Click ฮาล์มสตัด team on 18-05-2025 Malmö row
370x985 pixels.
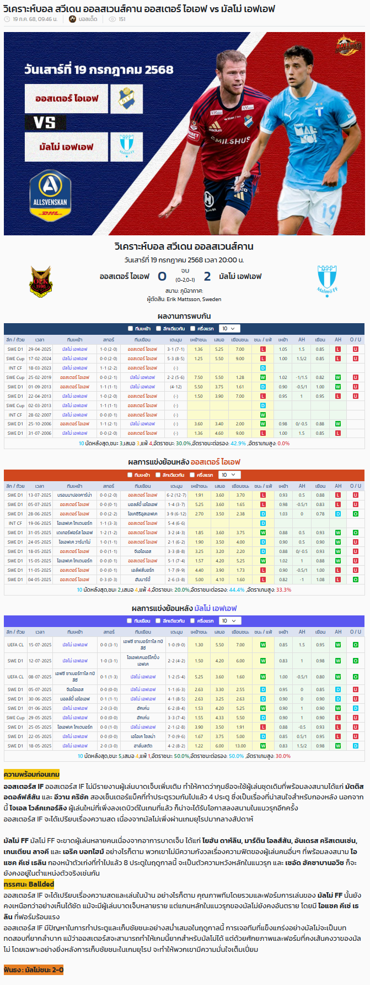(143, 746)
